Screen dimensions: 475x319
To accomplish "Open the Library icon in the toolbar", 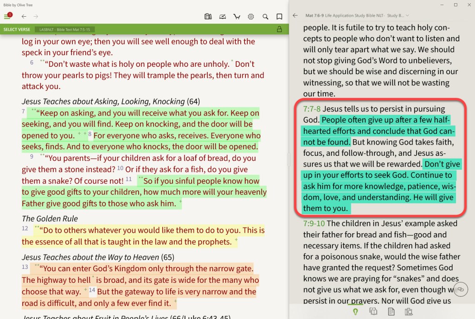I will pos(208,16).
